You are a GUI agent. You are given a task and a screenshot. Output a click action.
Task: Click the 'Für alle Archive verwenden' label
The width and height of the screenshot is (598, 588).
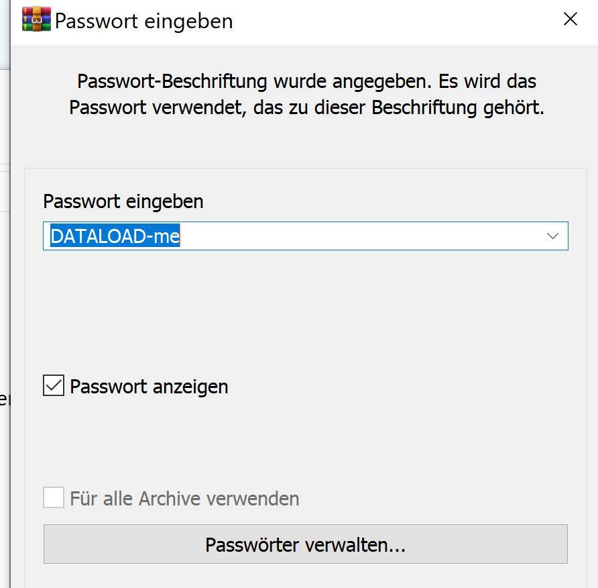pyautogui.click(x=184, y=499)
